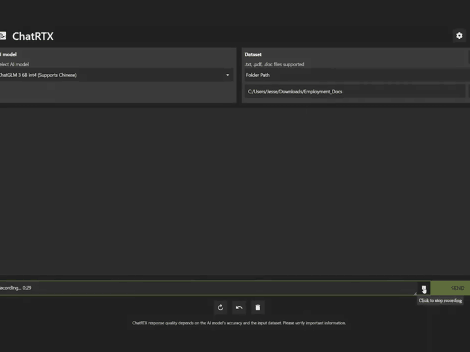
Task: Stop the voice recording
Action: tap(424, 289)
